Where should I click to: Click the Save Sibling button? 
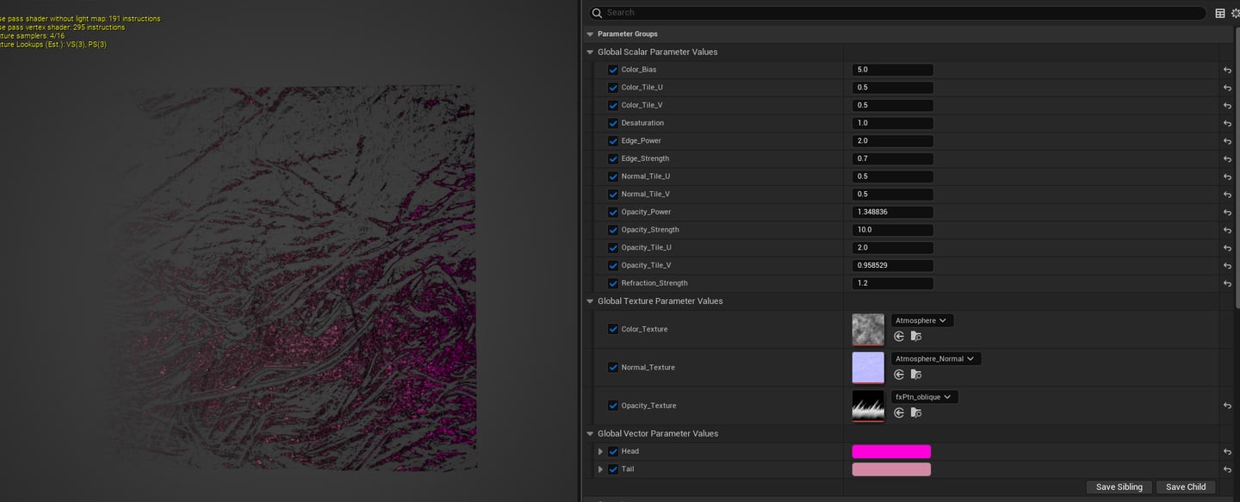click(x=1119, y=487)
